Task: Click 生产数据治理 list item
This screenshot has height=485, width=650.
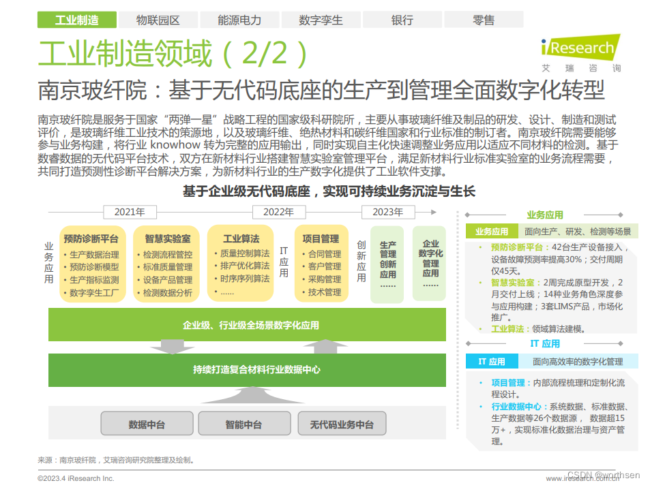Action: pyautogui.click(x=94, y=255)
